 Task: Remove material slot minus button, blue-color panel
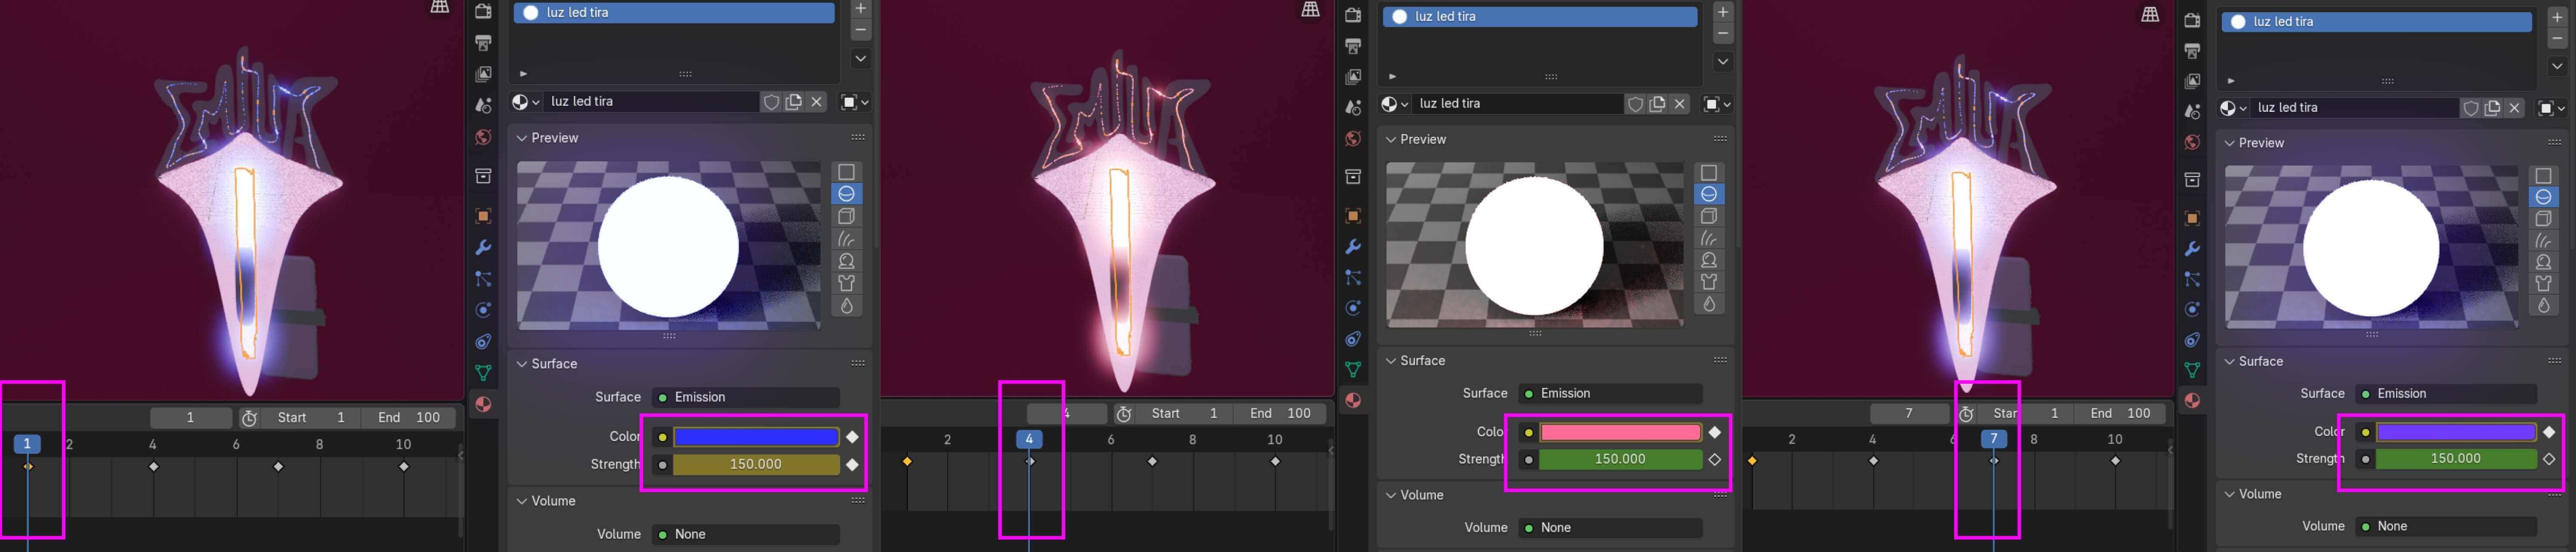pos(860,30)
